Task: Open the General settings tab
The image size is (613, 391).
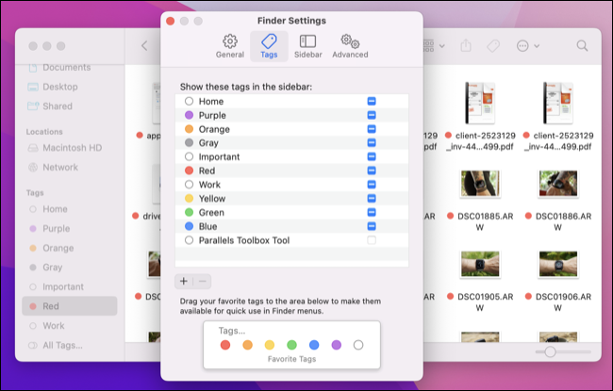Action: pos(230,46)
